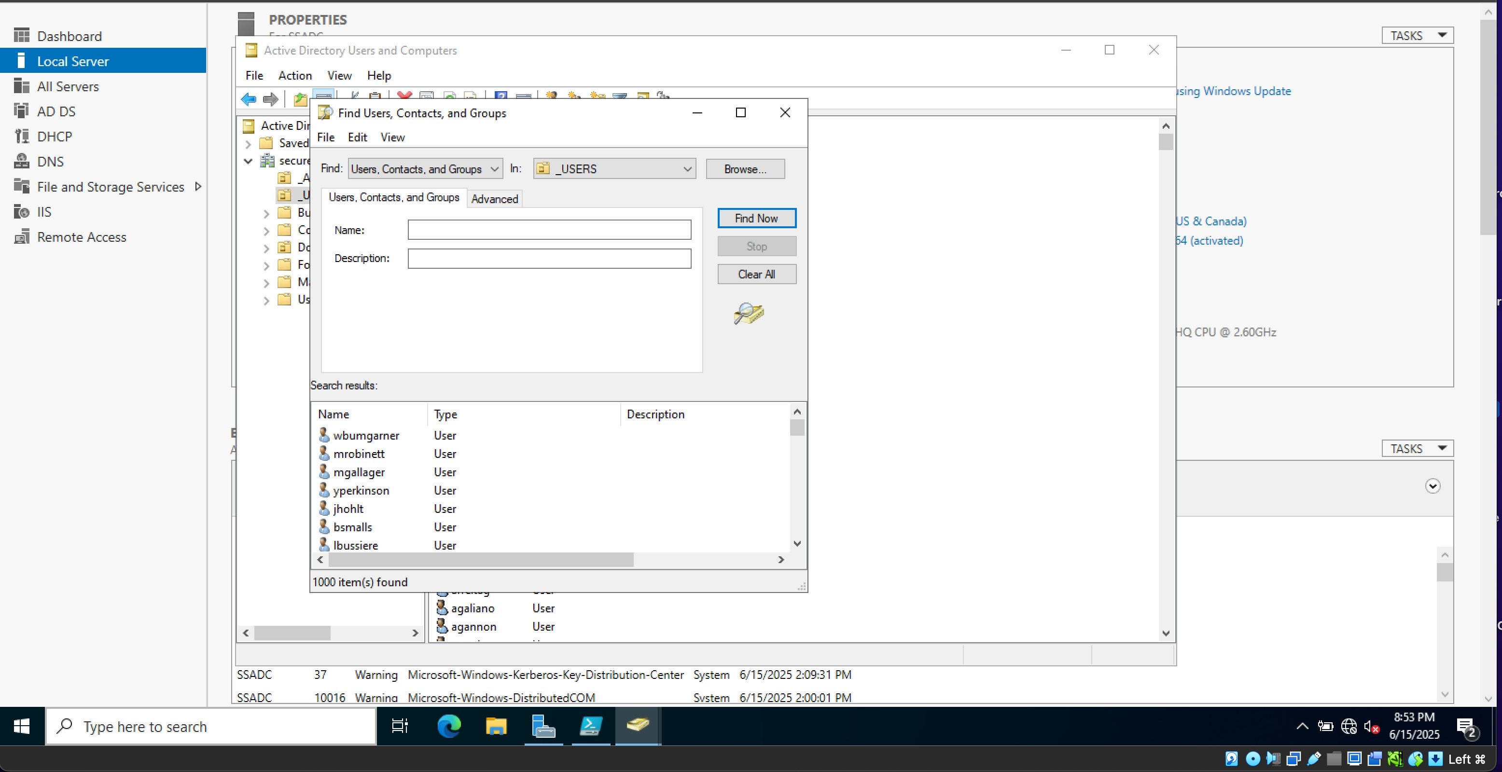Click the ADUC tree horizontal scrollbar thumb
The width and height of the screenshot is (1502, 772).
pyautogui.click(x=292, y=633)
